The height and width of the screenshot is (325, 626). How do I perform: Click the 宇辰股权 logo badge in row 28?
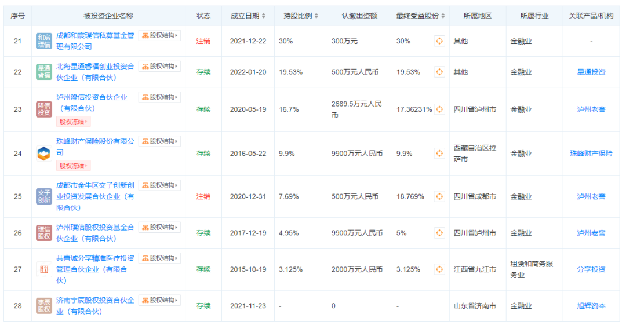click(x=44, y=306)
